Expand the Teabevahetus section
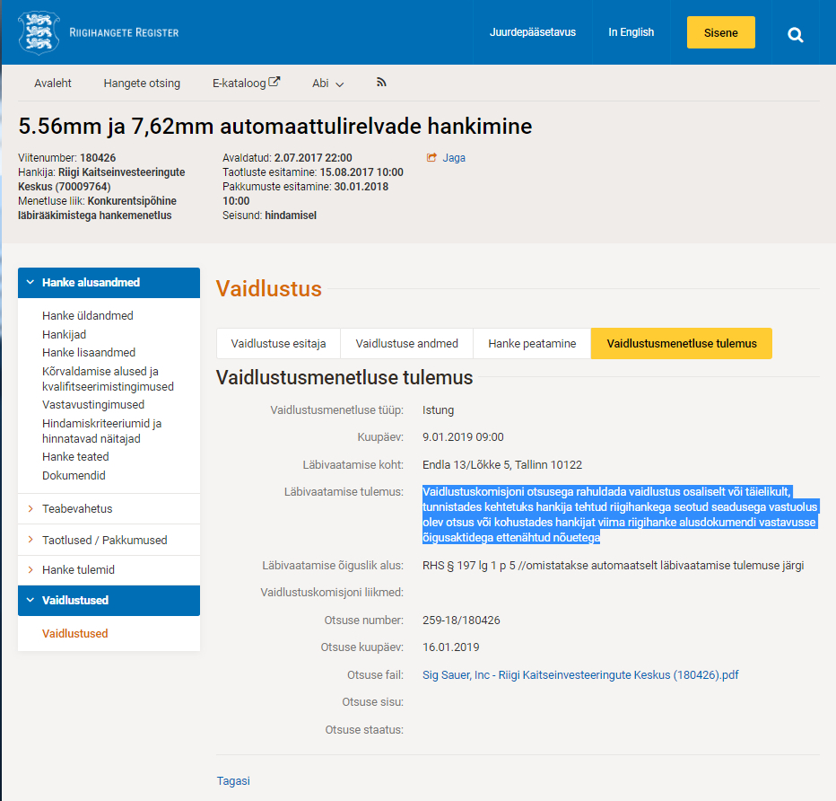 coord(77,509)
